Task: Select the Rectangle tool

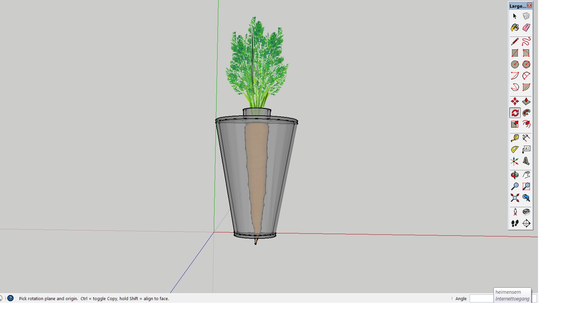Action: [x=515, y=53]
